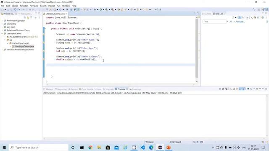Image resolution: width=269 pixels, height=151 pixels.
Task: Click the New Task icon in Task List
Action: (x=233, y=18)
